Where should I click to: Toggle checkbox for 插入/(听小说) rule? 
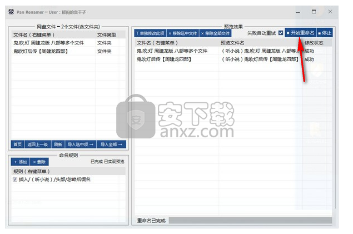[15, 180]
